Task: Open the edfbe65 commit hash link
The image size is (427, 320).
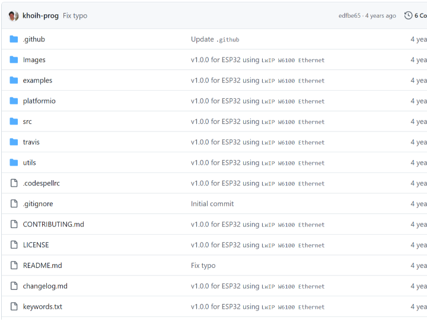Action: (349, 16)
